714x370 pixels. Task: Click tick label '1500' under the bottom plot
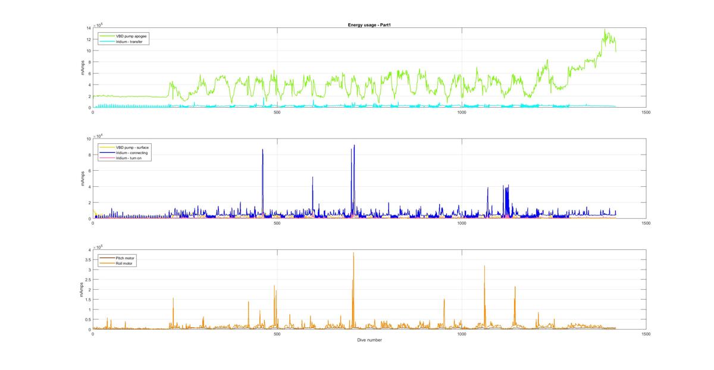click(646, 334)
